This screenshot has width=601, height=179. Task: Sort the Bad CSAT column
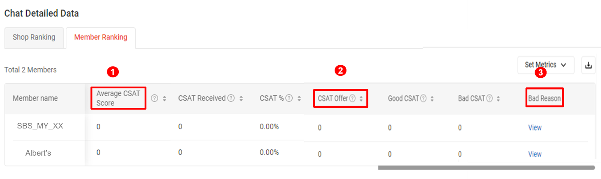click(x=498, y=98)
